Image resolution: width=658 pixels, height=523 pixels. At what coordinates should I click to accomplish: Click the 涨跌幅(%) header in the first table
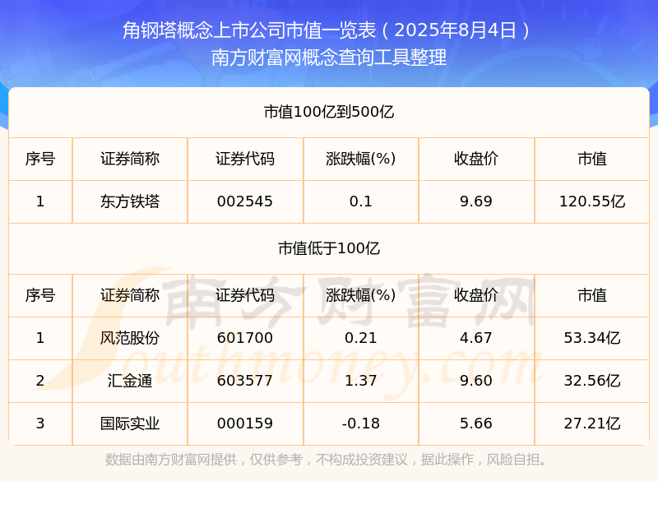(361, 159)
